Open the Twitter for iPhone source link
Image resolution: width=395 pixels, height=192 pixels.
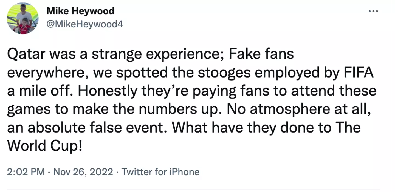[160, 172]
